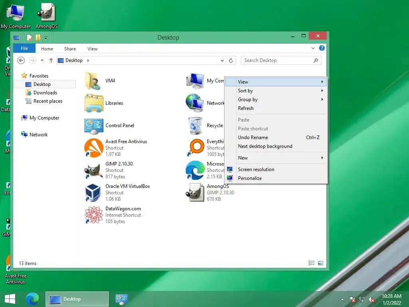This screenshot has width=409, height=307.
Task: Open Screen resolution from context menu
Action: pyautogui.click(x=276, y=169)
